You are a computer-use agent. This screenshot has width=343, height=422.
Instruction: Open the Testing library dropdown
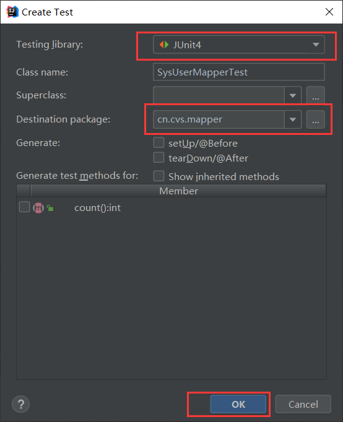tap(239, 45)
